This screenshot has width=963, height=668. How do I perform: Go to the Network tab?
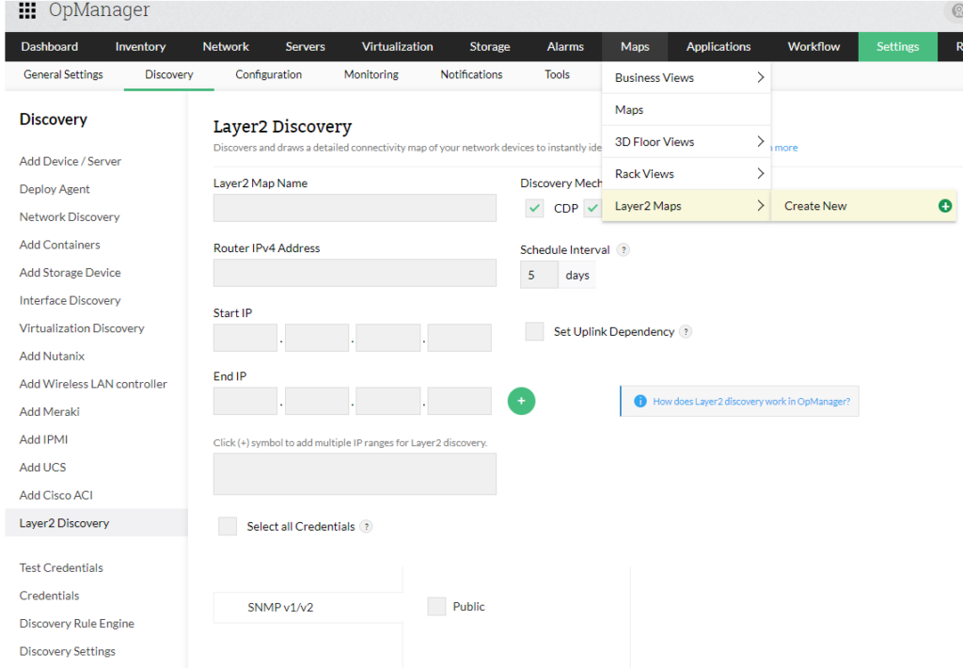(226, 47)
